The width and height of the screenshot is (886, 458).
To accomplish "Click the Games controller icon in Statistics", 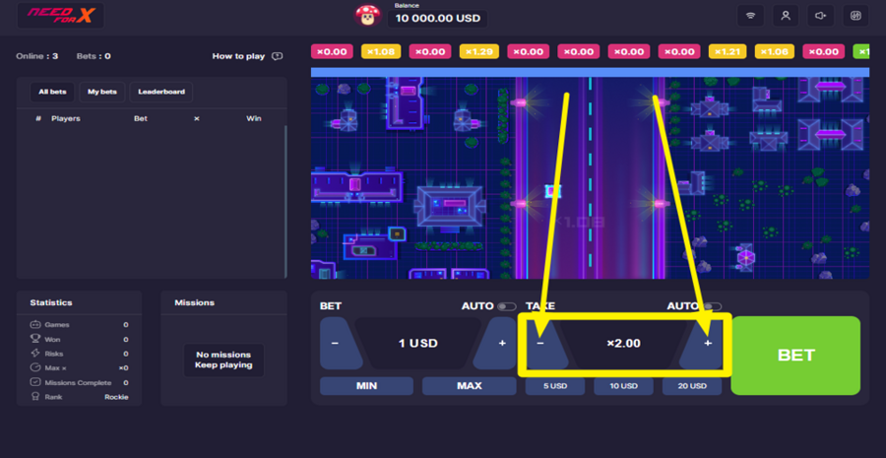I will [x=35, y=325].
